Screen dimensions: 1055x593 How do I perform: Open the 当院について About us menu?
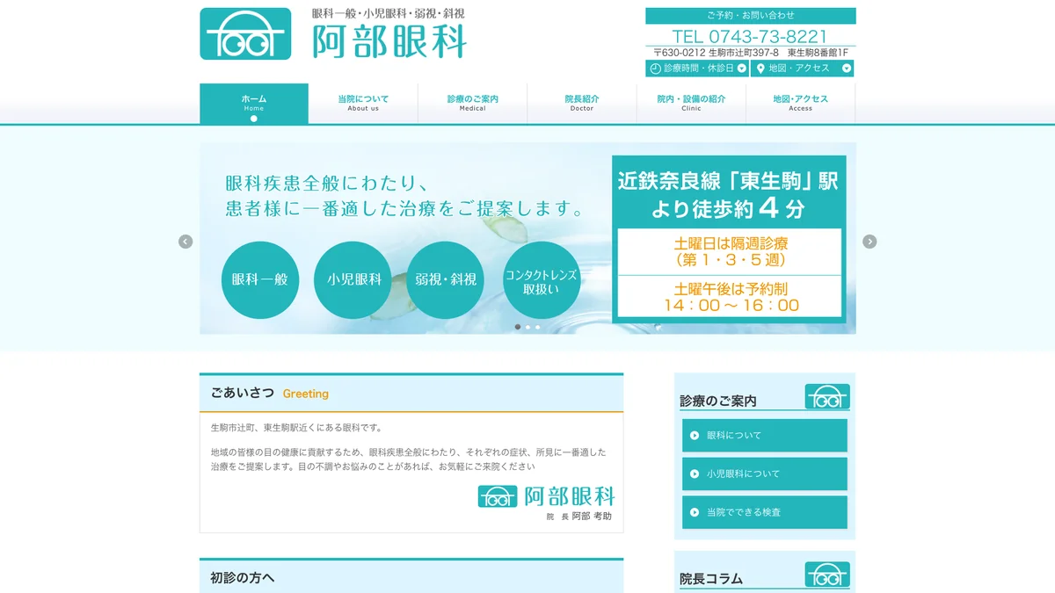coord(363,104)
